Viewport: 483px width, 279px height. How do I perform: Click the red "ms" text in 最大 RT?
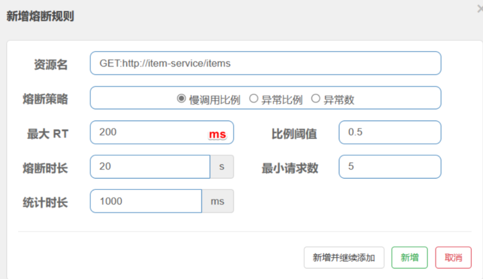[217, 135]
